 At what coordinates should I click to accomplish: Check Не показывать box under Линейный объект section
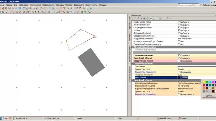(179, 94)
